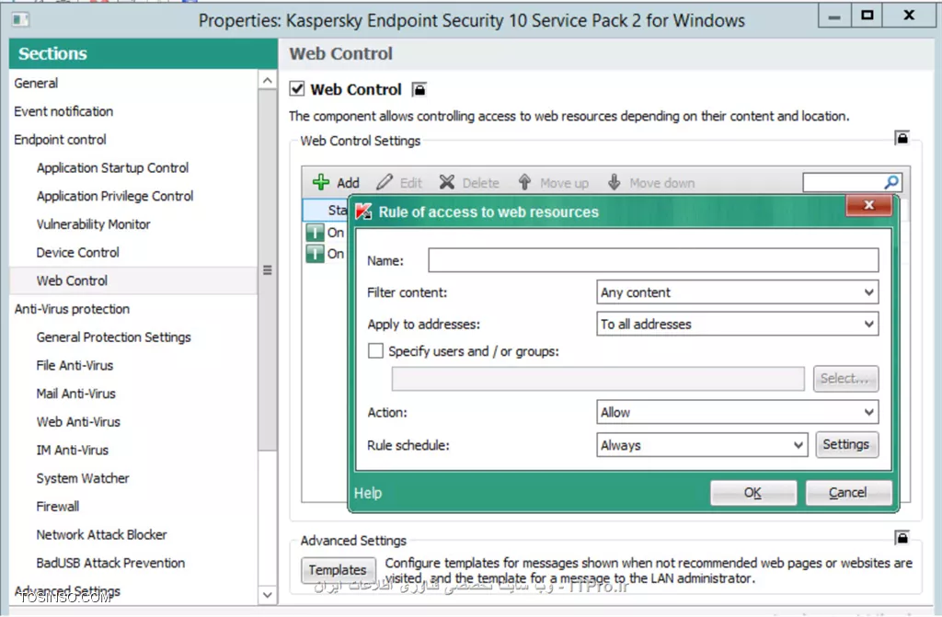This screenshot has height=617, width=942.
Task: Click the first rule's green On status icon
Action: click(x=315, y=233)
